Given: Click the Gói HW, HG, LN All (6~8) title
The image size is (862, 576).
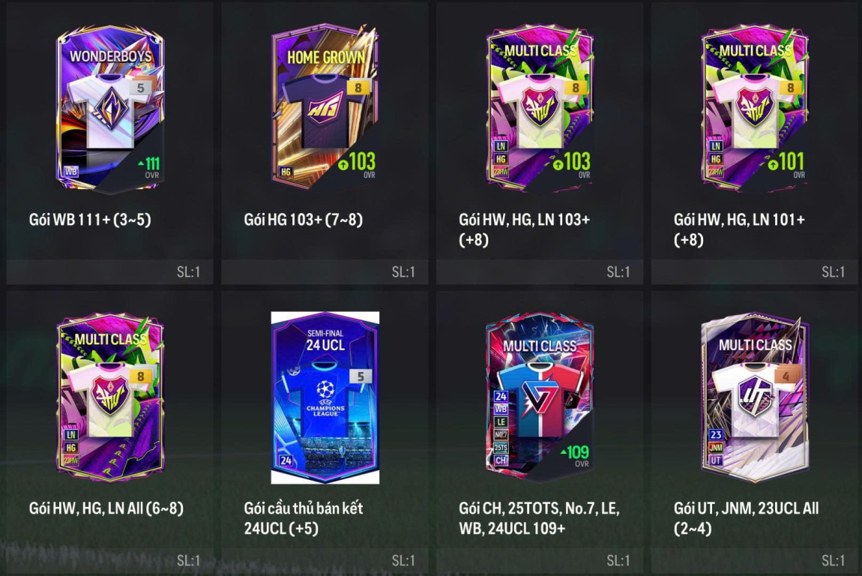Looking at the screenshot, I should [x=106, y=508].
